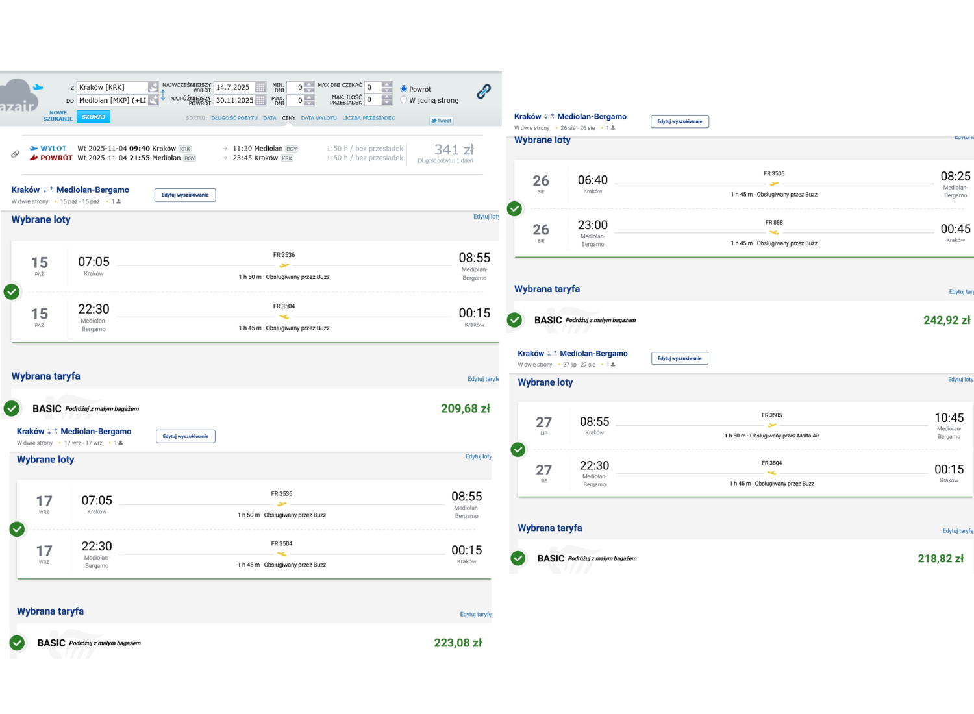Sort results by DŁUGOŚĆ POBYTU
The image size is (974, 714).
tap(234, 118)
